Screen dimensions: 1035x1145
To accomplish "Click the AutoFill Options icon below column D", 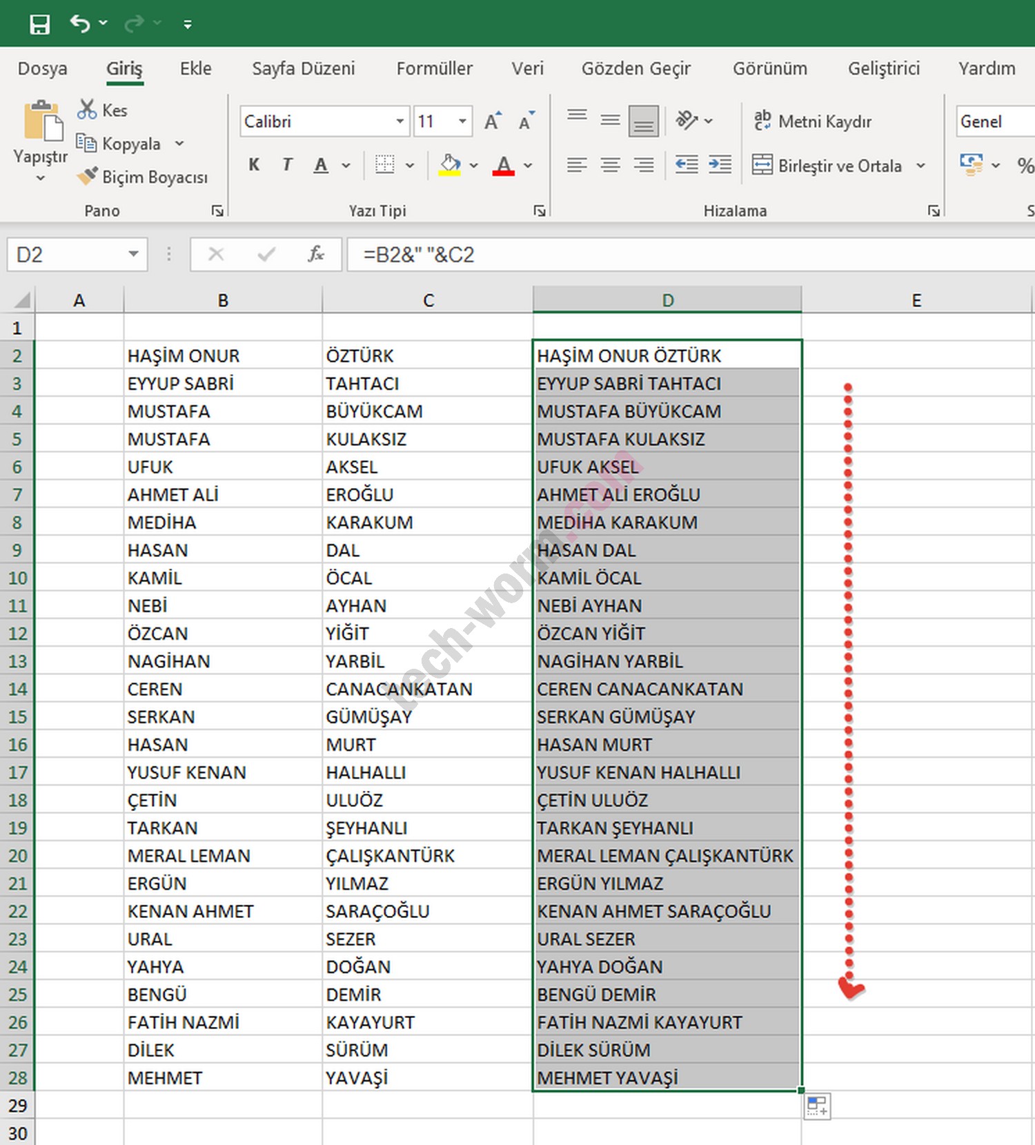I will click(x=817, y=1106).
